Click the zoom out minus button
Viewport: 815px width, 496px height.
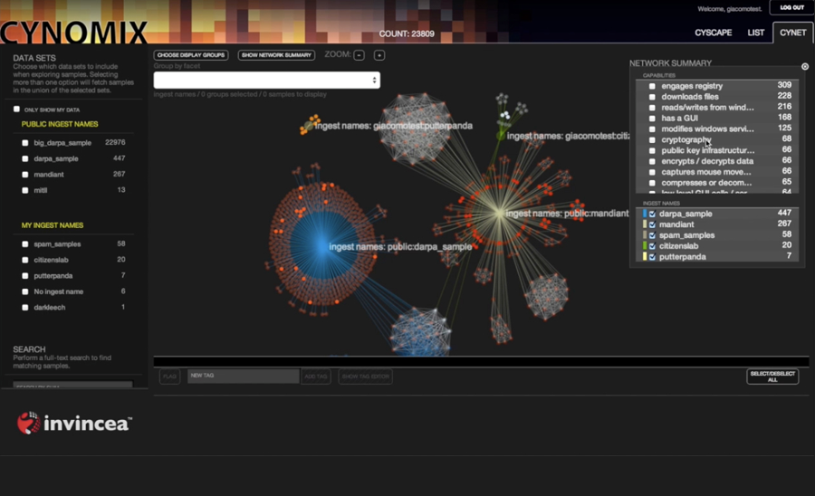click(359, 55)
